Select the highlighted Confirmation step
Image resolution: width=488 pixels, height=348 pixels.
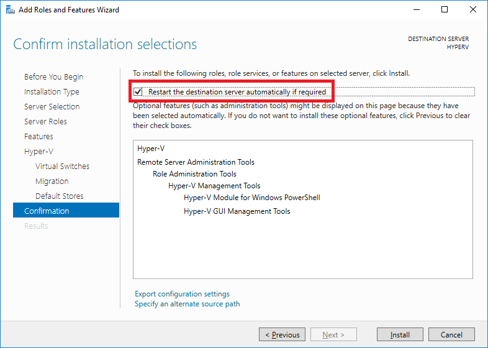coord(66,210)
